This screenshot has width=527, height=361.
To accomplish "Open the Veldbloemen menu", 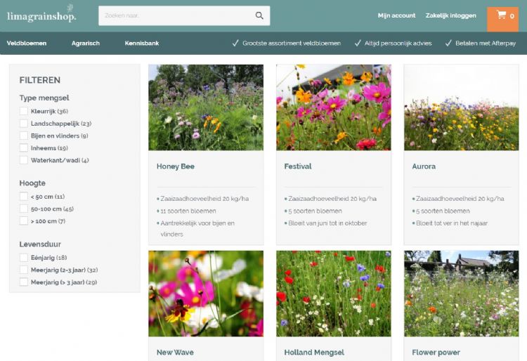I will click(27, 43).
